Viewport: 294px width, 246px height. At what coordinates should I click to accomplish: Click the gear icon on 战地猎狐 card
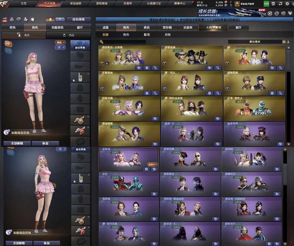click(272, 93)
